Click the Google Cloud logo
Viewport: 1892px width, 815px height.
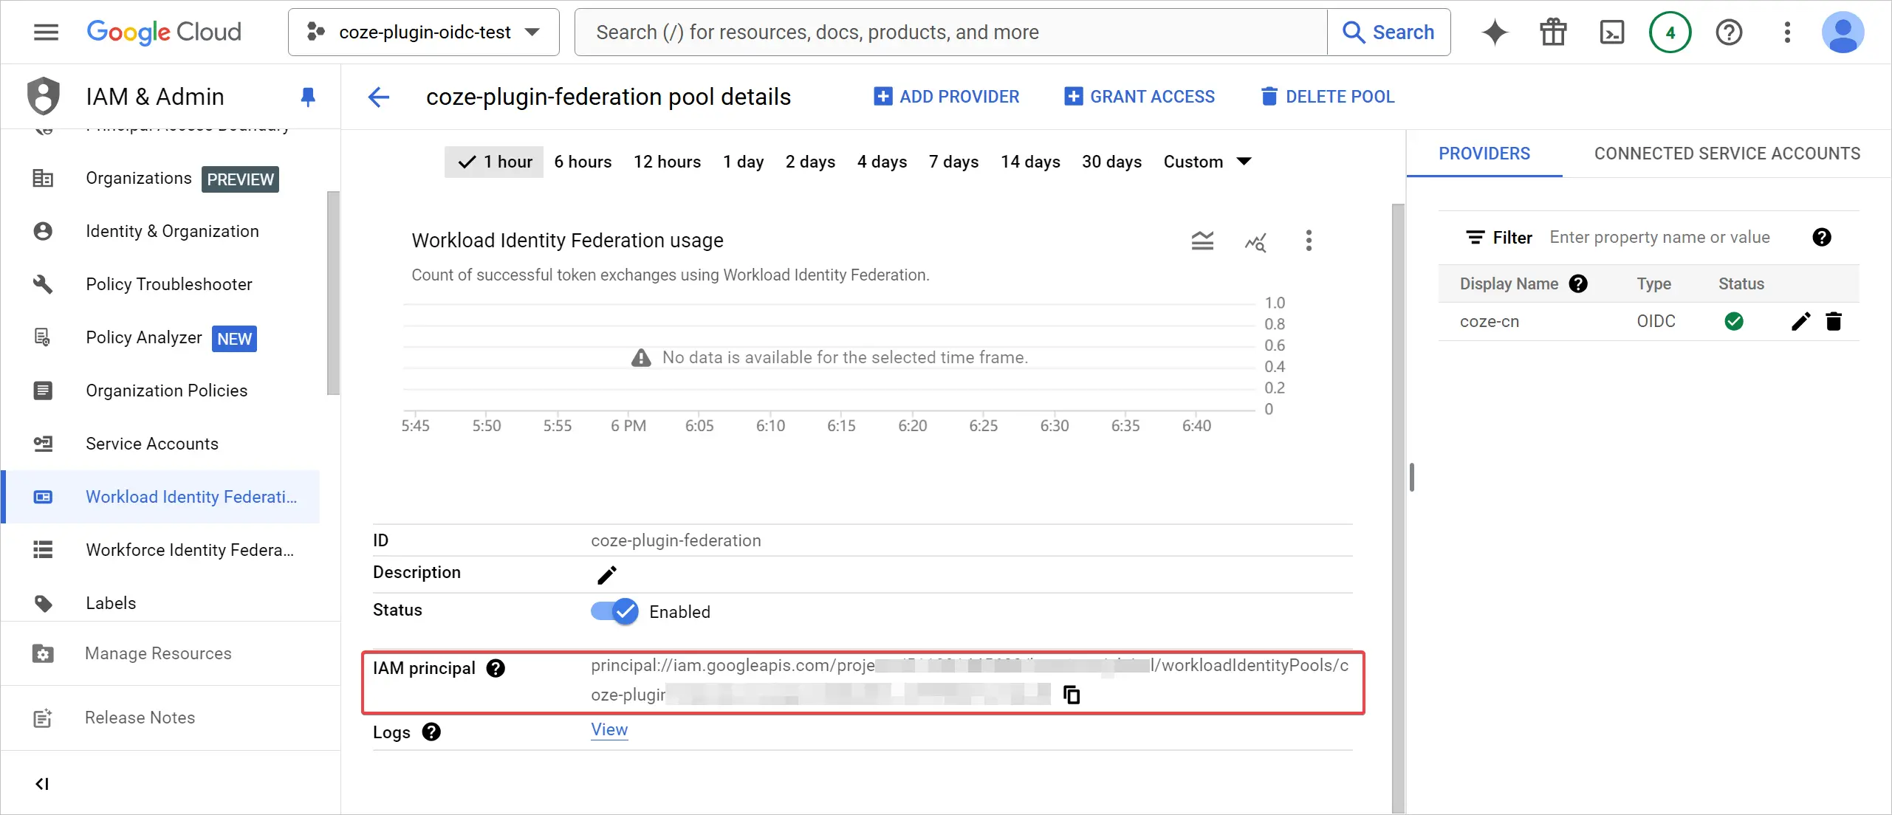164,32
